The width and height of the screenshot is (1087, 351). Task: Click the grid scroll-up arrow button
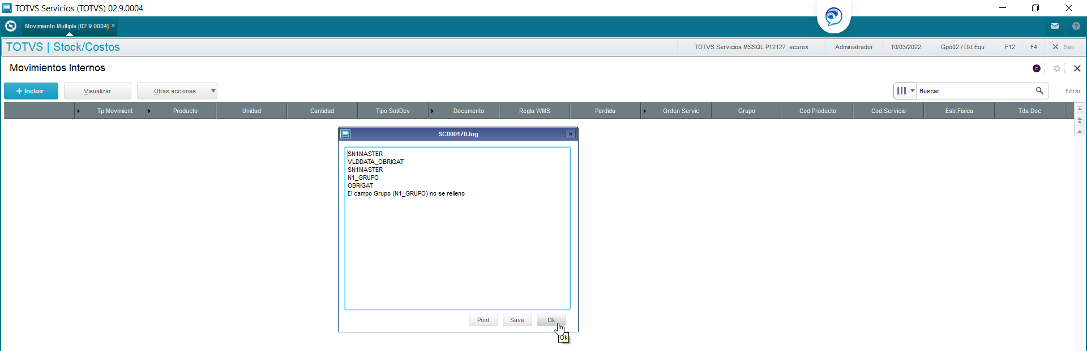(x=1080, y=131)
